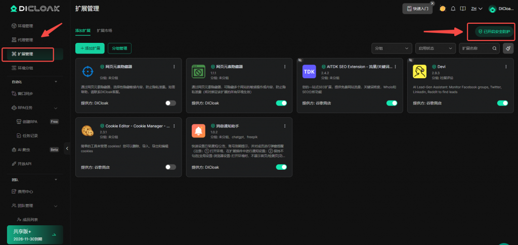Focus the 扩展名称 search input field
Viewport: 518px width, 245px height.
474,48
